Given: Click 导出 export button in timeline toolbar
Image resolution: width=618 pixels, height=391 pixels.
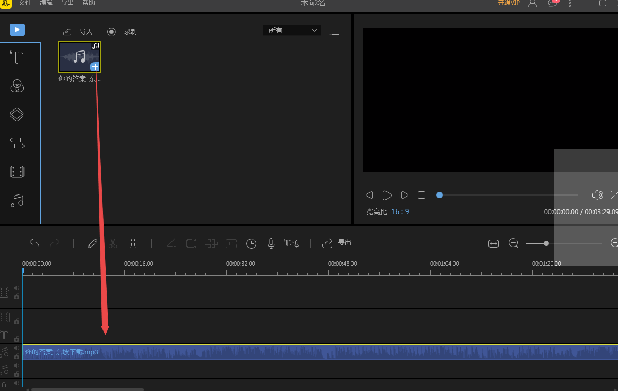Looking at the screenshot, I should (338, 243).
